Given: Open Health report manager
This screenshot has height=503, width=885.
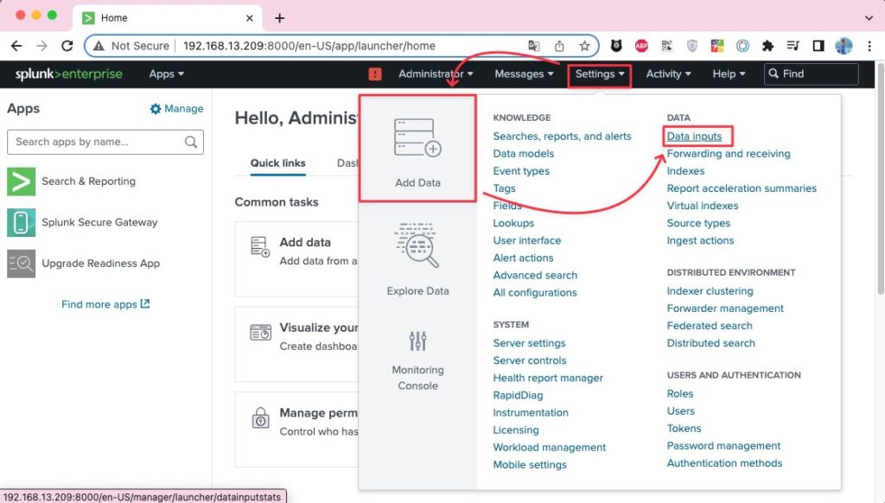Looking at the screenshot, I should tap(548, 378).
